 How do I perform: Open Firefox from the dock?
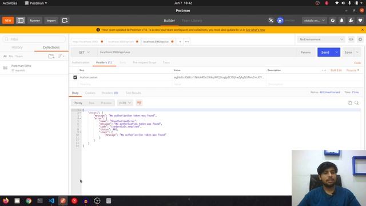tap(6, 201)
